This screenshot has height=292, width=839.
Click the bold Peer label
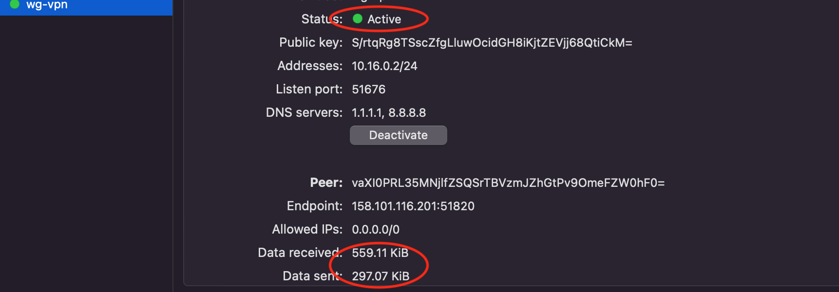click(x=326, y=183)
